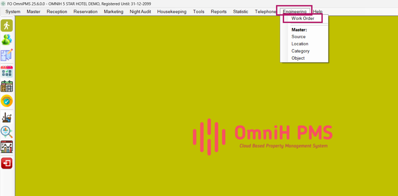Open the floor plan icon
398x196 pixels.
pyautogui.click(x=7, y=55)
